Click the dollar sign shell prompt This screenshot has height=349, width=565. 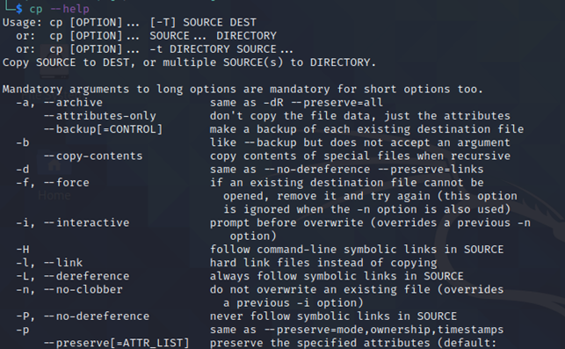coord(18,9)
